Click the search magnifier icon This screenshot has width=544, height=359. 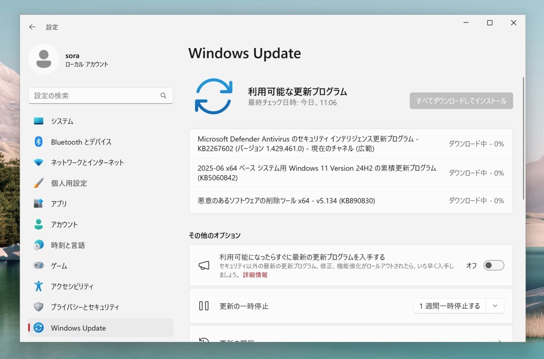pyautogui.click(x=163, y=96)
